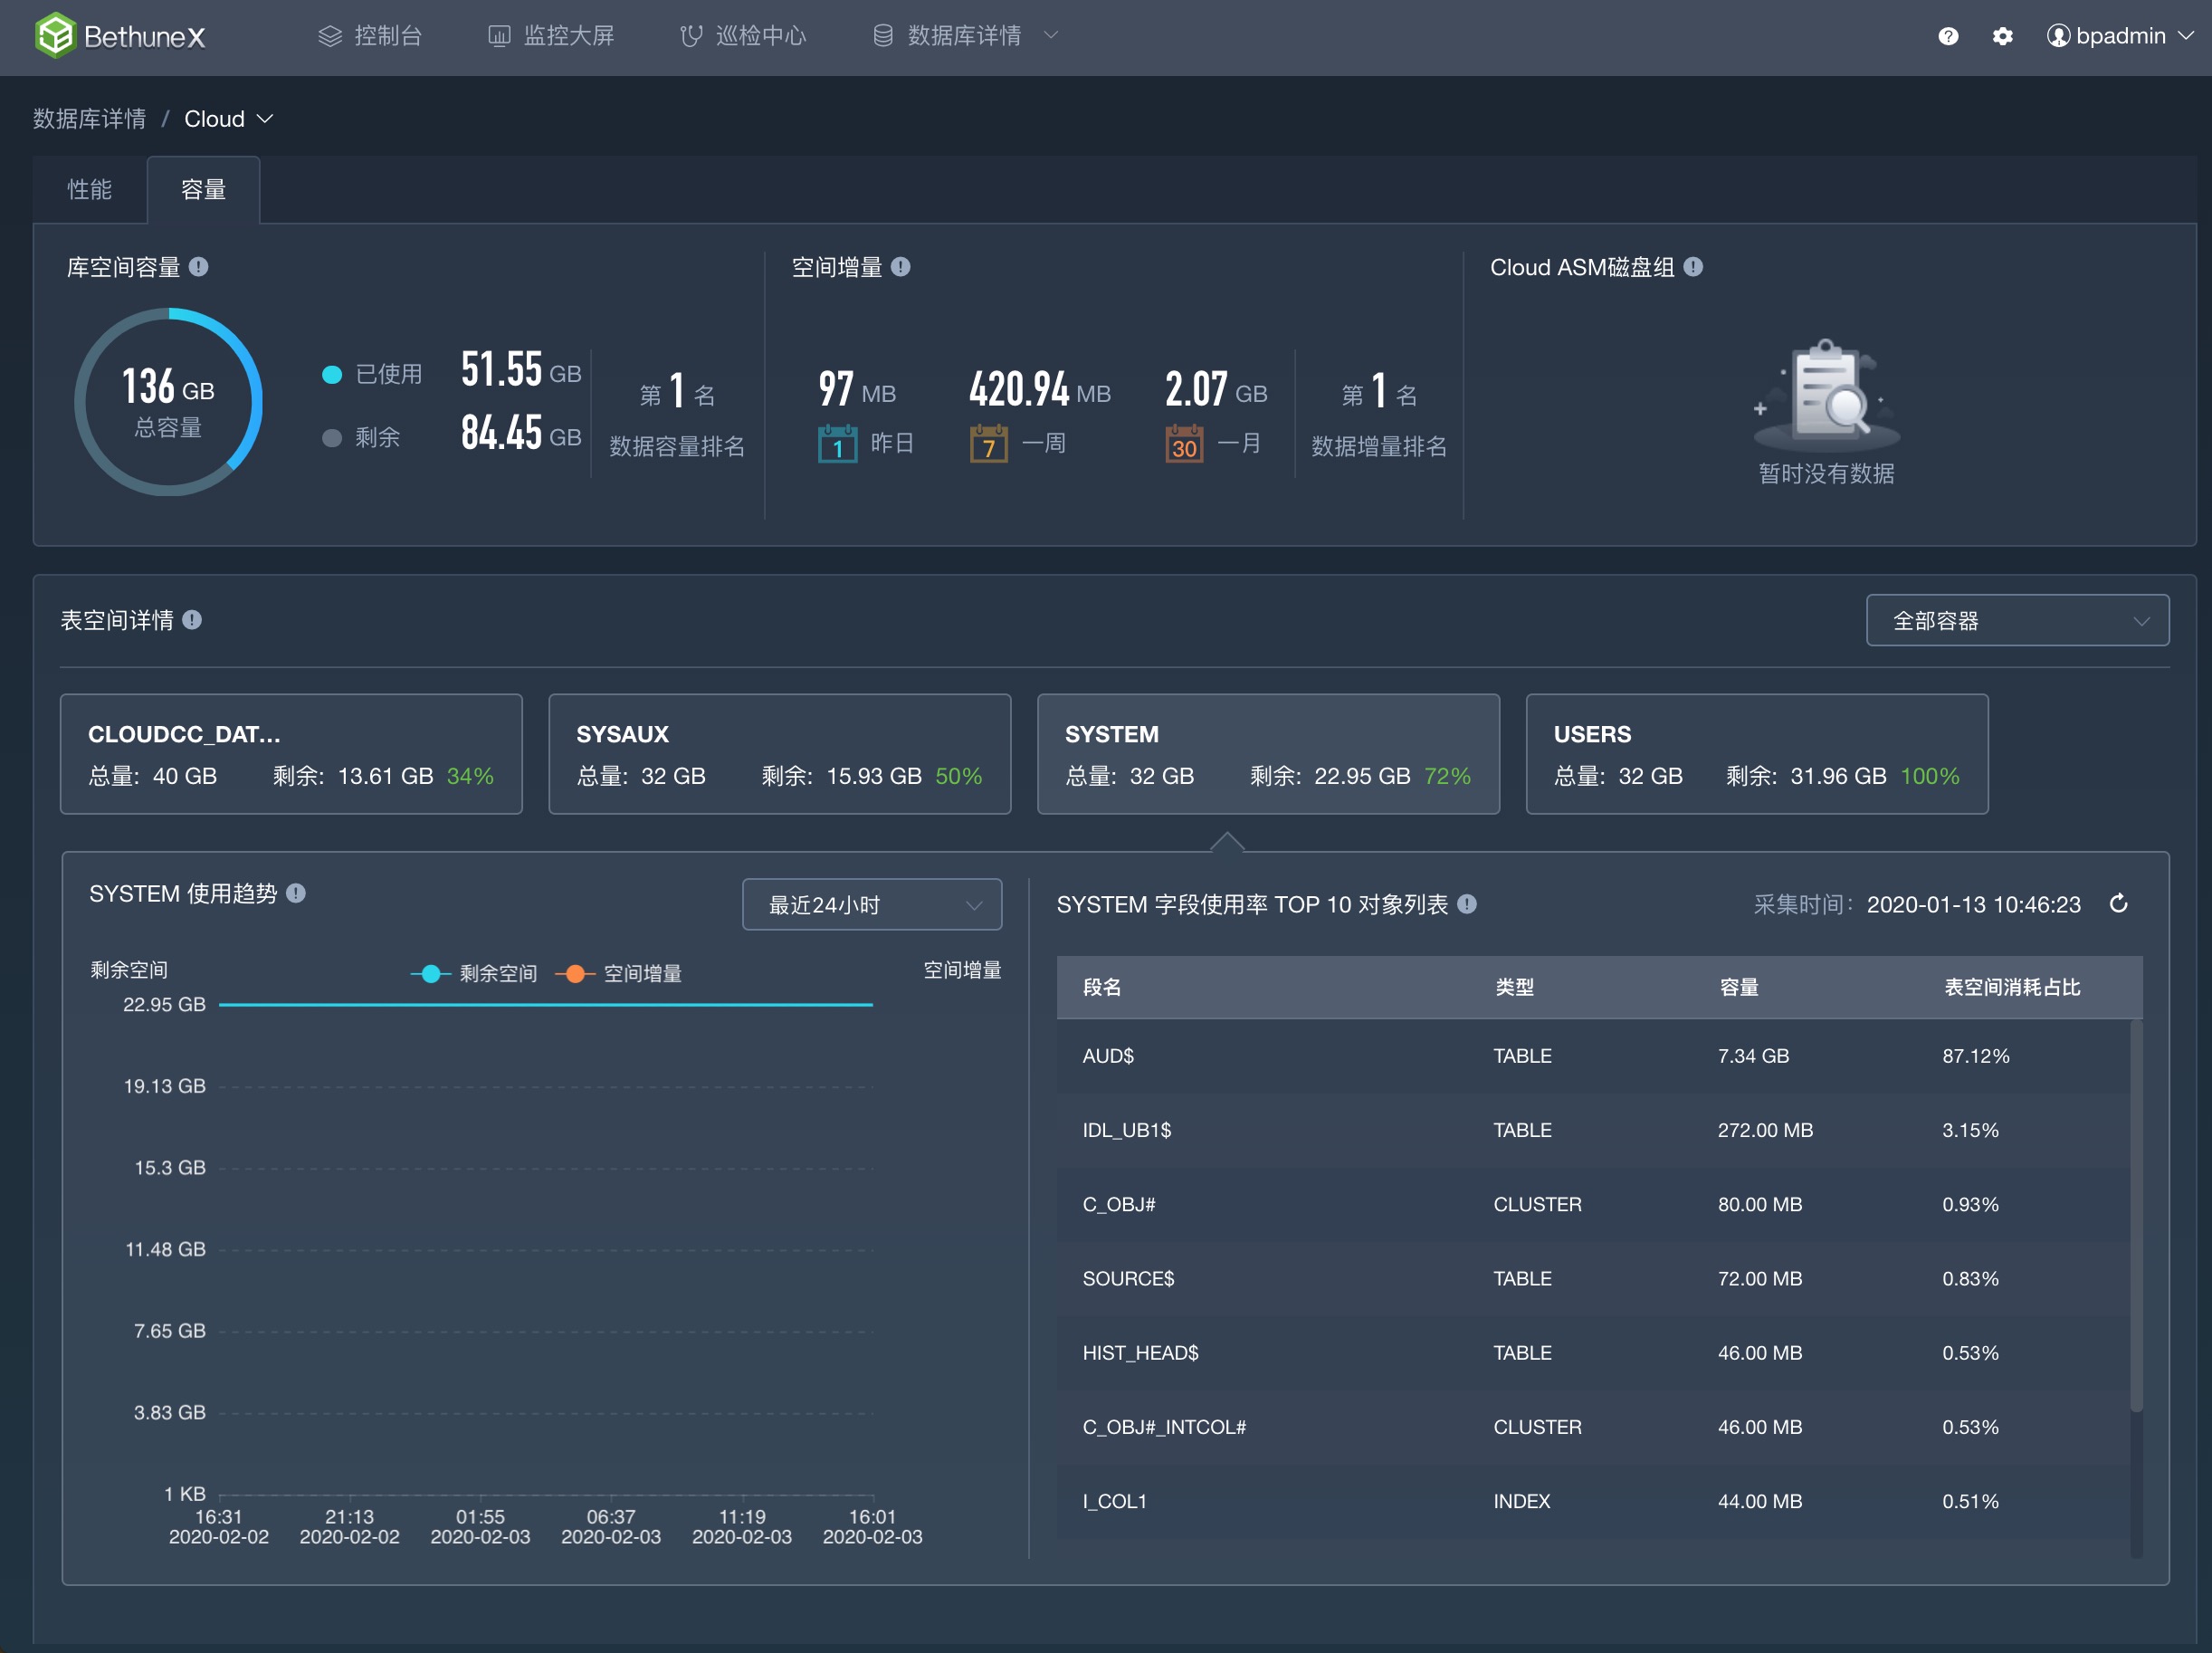
Task: Open settings gear icon in header
Action: point(2001,36)
